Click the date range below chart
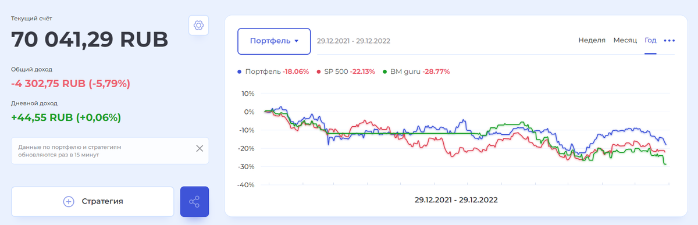 [456, 199]
